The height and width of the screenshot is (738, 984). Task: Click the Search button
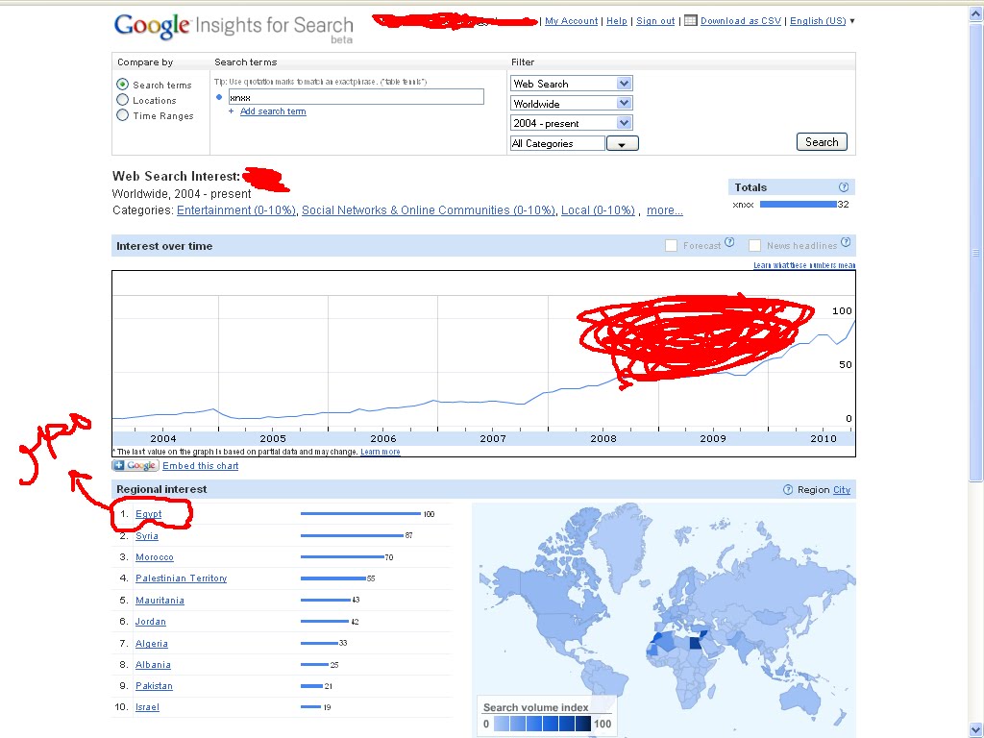point(822,142)
